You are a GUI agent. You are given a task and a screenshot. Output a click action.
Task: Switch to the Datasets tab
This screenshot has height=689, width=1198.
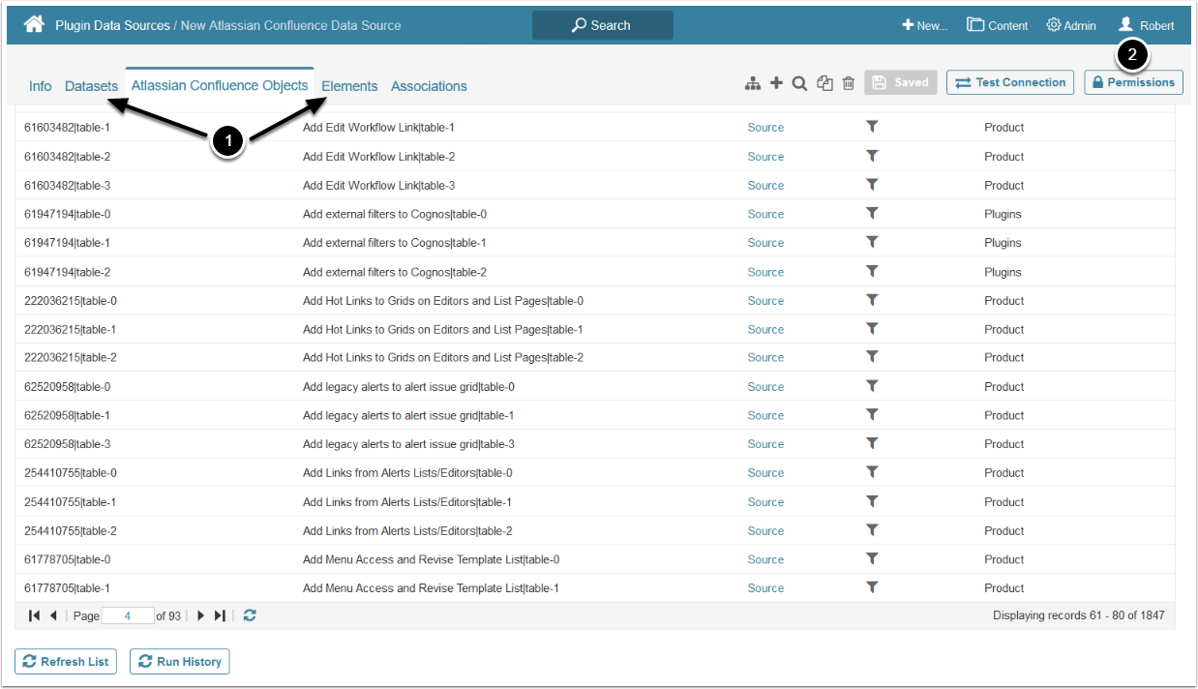[x=91, y=86]
